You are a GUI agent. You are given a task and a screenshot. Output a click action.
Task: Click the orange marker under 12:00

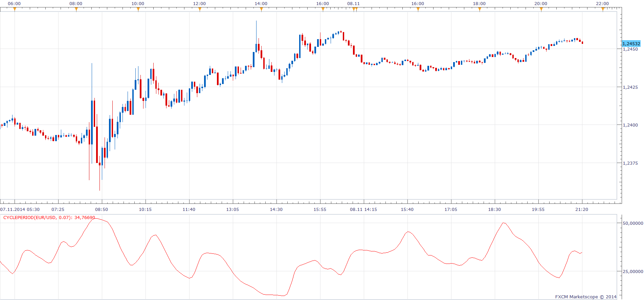click(200, 9)
